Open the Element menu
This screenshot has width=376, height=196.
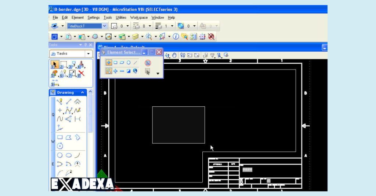(77, 18)
